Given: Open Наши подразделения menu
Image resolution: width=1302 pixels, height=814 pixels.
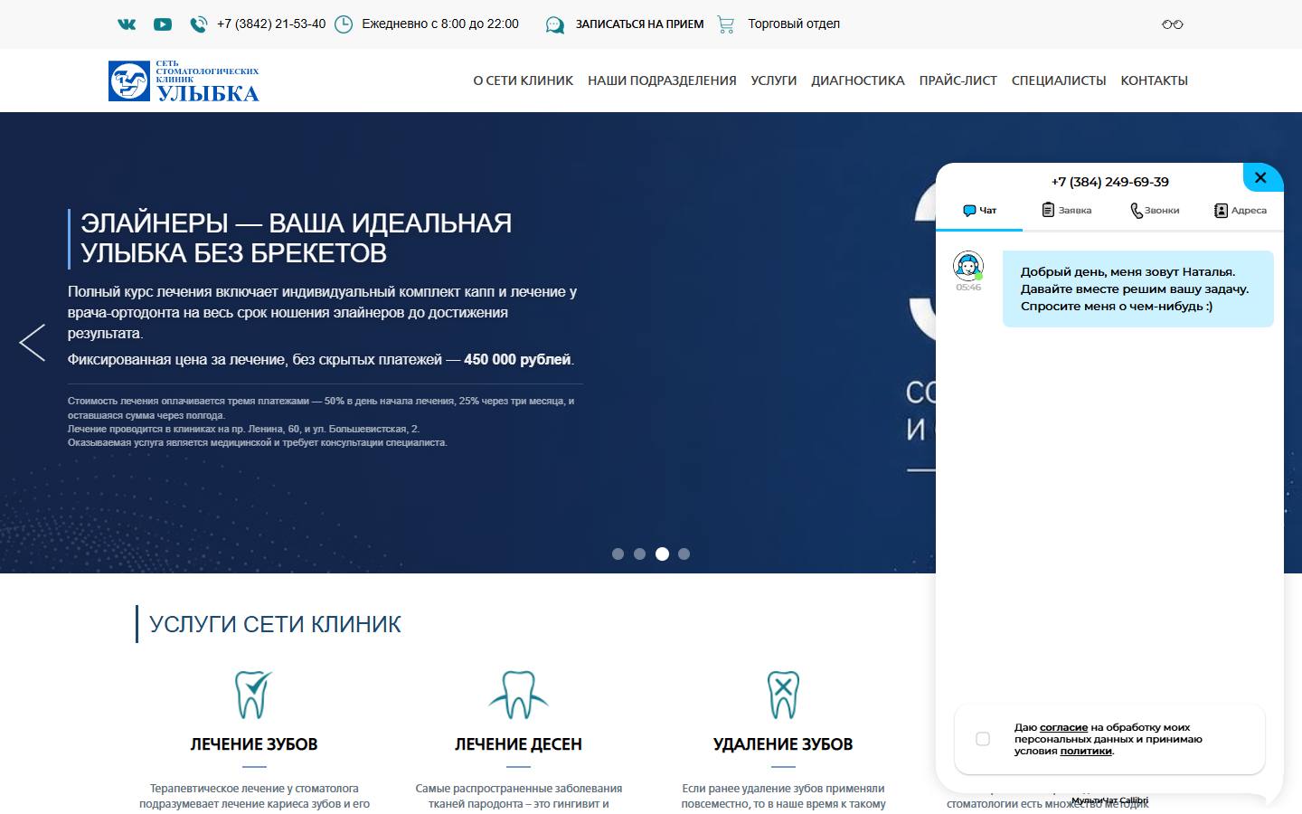Looking at the screenshot, I should point(662,80).
